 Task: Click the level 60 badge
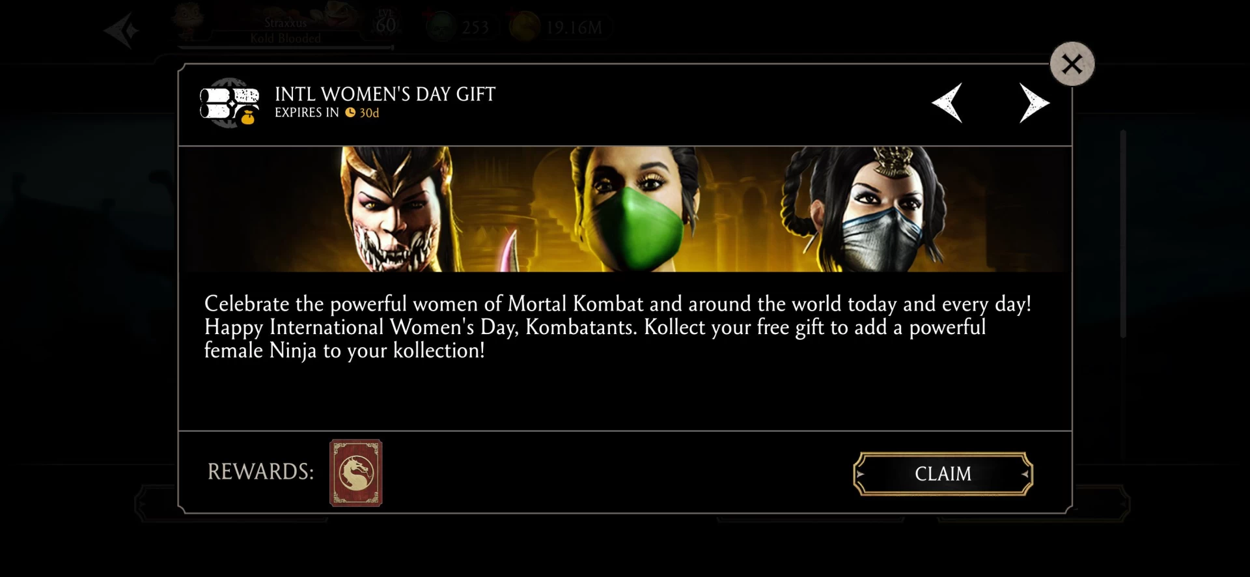[x=385, y=23]
